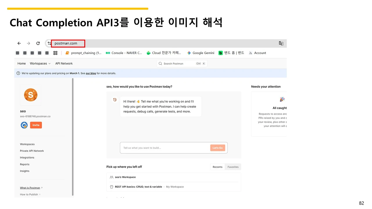
Task: Go back using the browser back arrow
Action: click(x=19, y=44)
